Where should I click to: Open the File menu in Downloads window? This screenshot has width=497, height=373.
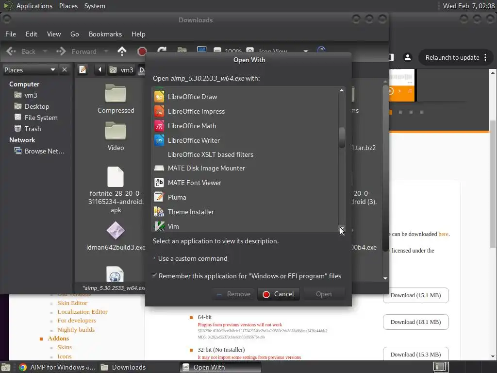pyautogui.click(x=11, y=34)
